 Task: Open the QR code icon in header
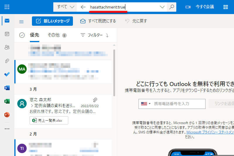click(226, 7)
